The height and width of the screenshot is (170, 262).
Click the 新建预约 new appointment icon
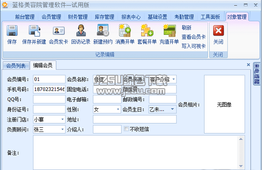tap(103, 30)
